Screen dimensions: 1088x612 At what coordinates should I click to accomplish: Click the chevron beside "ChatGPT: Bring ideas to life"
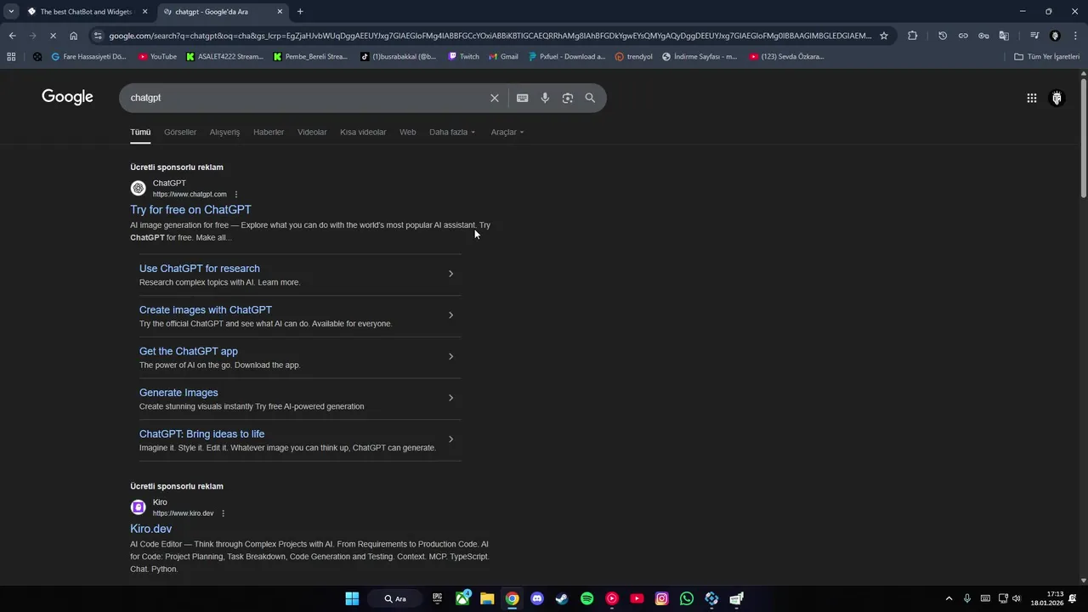(450, 439)
